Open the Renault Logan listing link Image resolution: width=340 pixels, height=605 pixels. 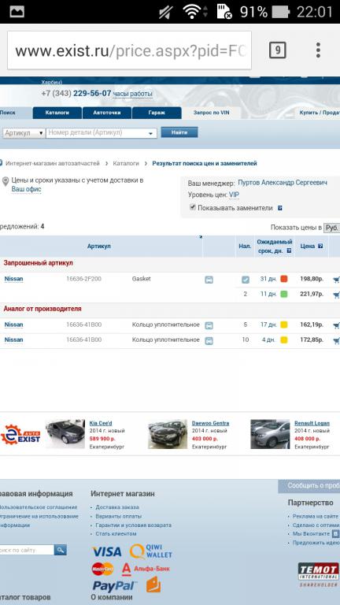click(312, 423)
